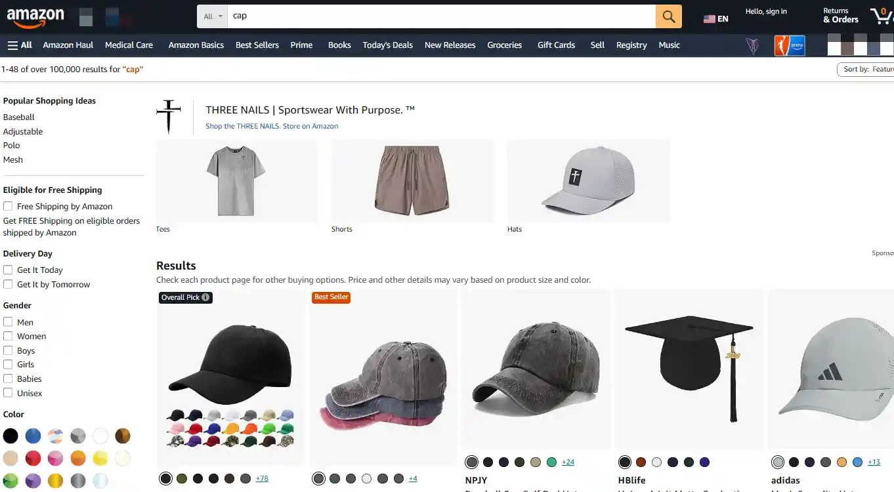Expand +4 more colors on Best Seller cap
Screen dimensions: 894x492
tap(413, 478)
